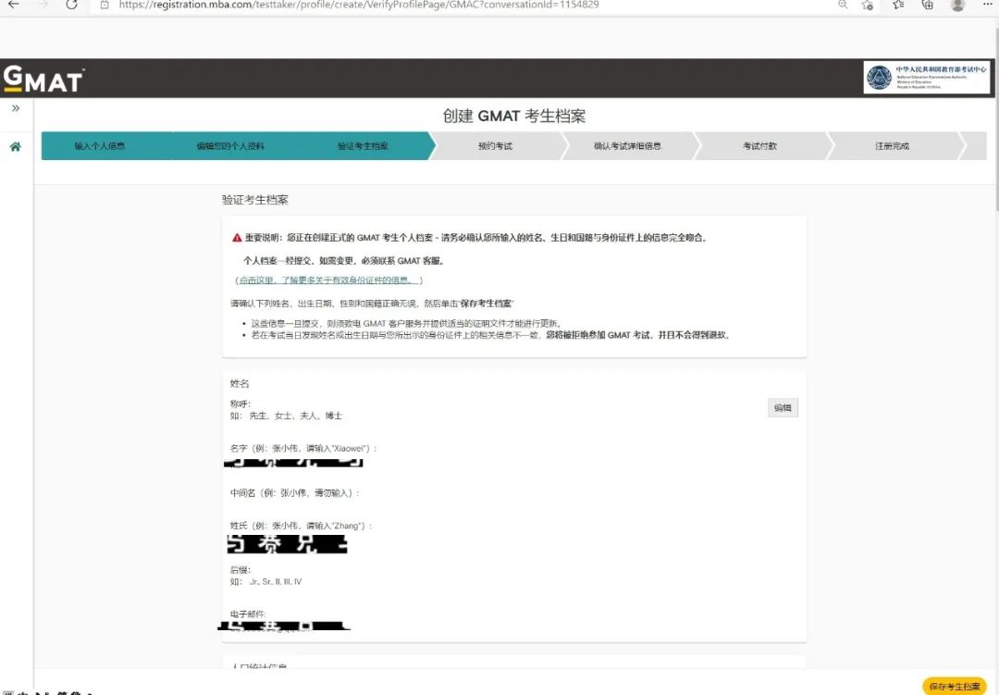Image resolution: width=999 pixels, height=695 pixels.
Task: Click the 个人档案一经提交 notice line
Action: point(344,261)
